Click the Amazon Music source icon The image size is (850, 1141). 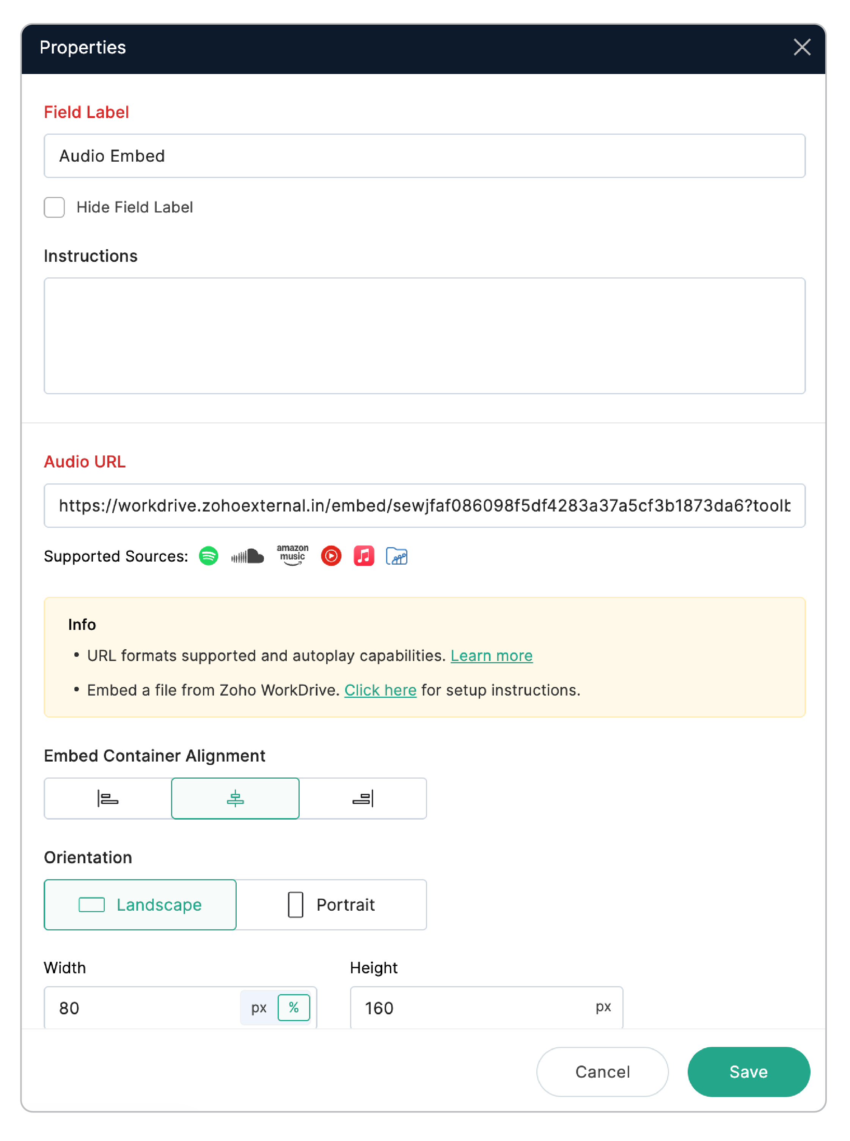point(292,555)
